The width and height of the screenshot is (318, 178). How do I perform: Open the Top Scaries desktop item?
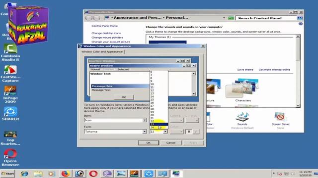point(10,138)
